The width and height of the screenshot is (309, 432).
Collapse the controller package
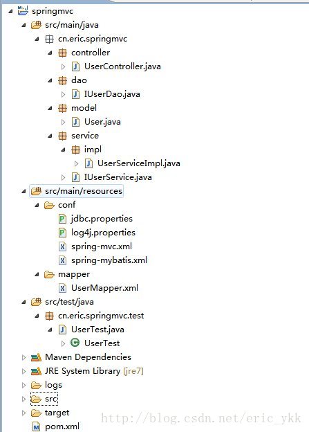(50, 53)
